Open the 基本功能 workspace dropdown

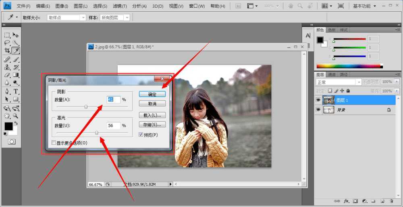(x=365, y=6)
